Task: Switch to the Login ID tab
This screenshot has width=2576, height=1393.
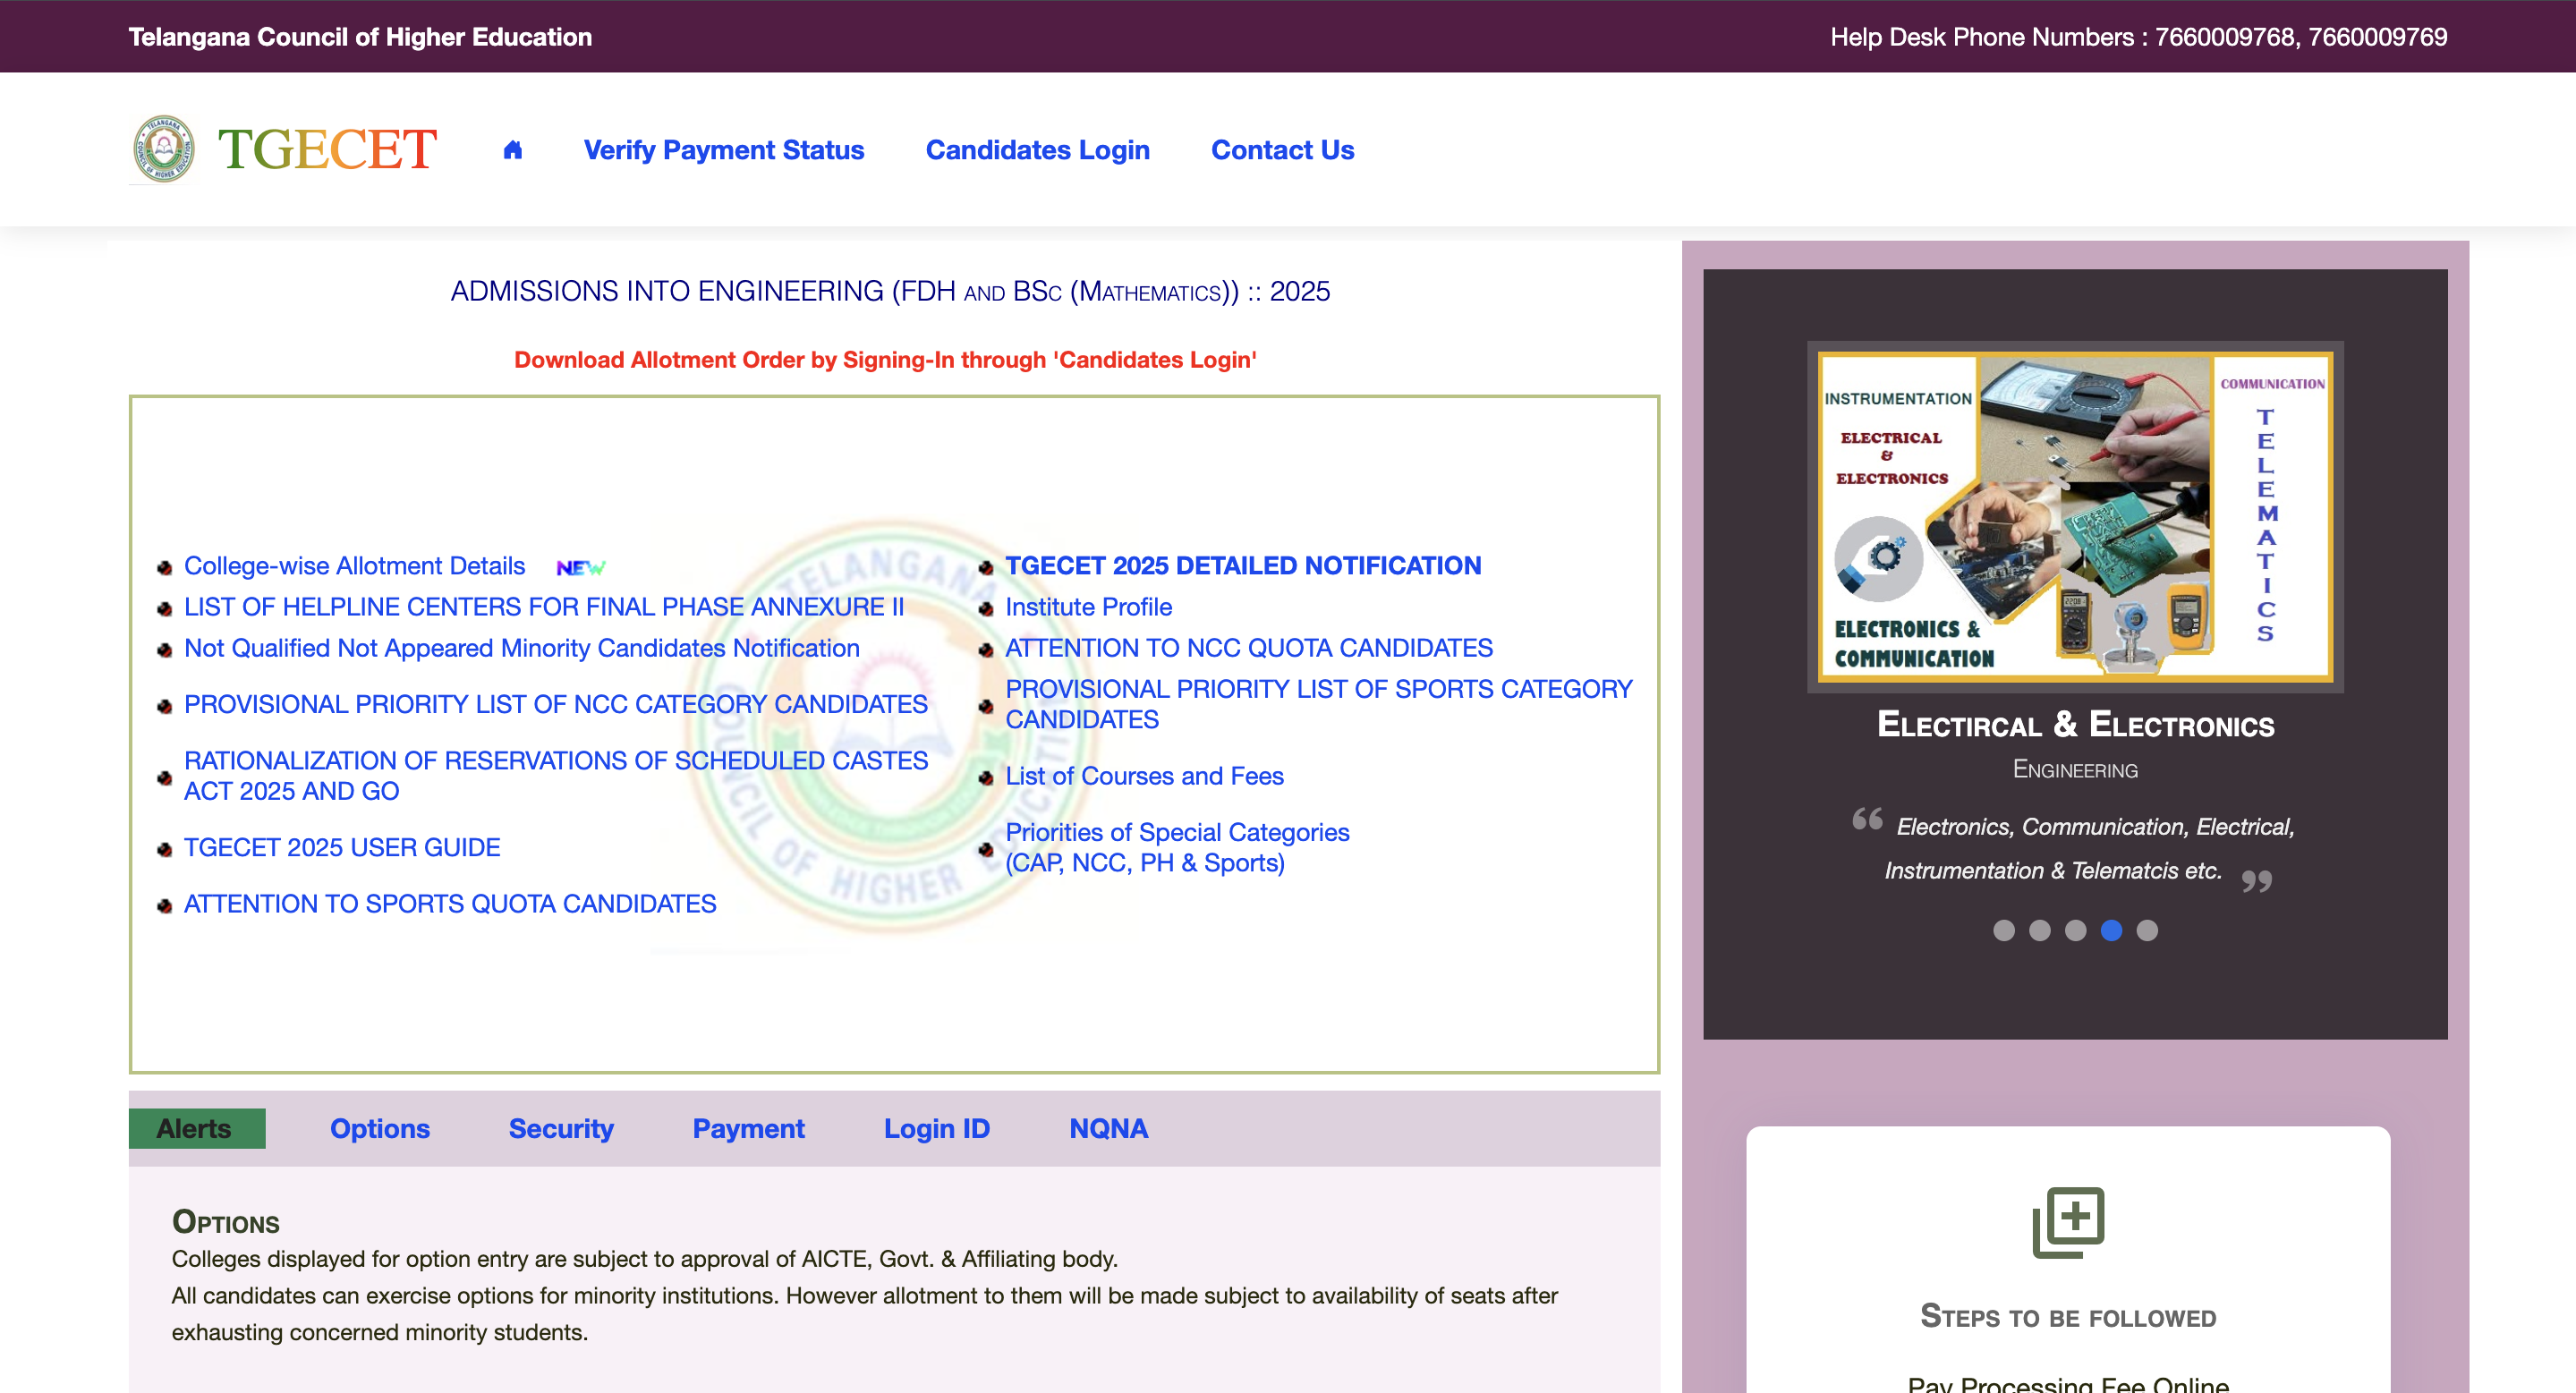Action: pyautogui.click(x=936, y=1128)
